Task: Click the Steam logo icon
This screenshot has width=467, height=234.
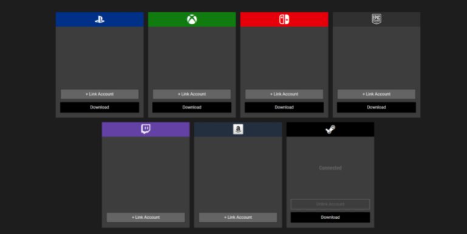Action: click(x=330, y=129)
